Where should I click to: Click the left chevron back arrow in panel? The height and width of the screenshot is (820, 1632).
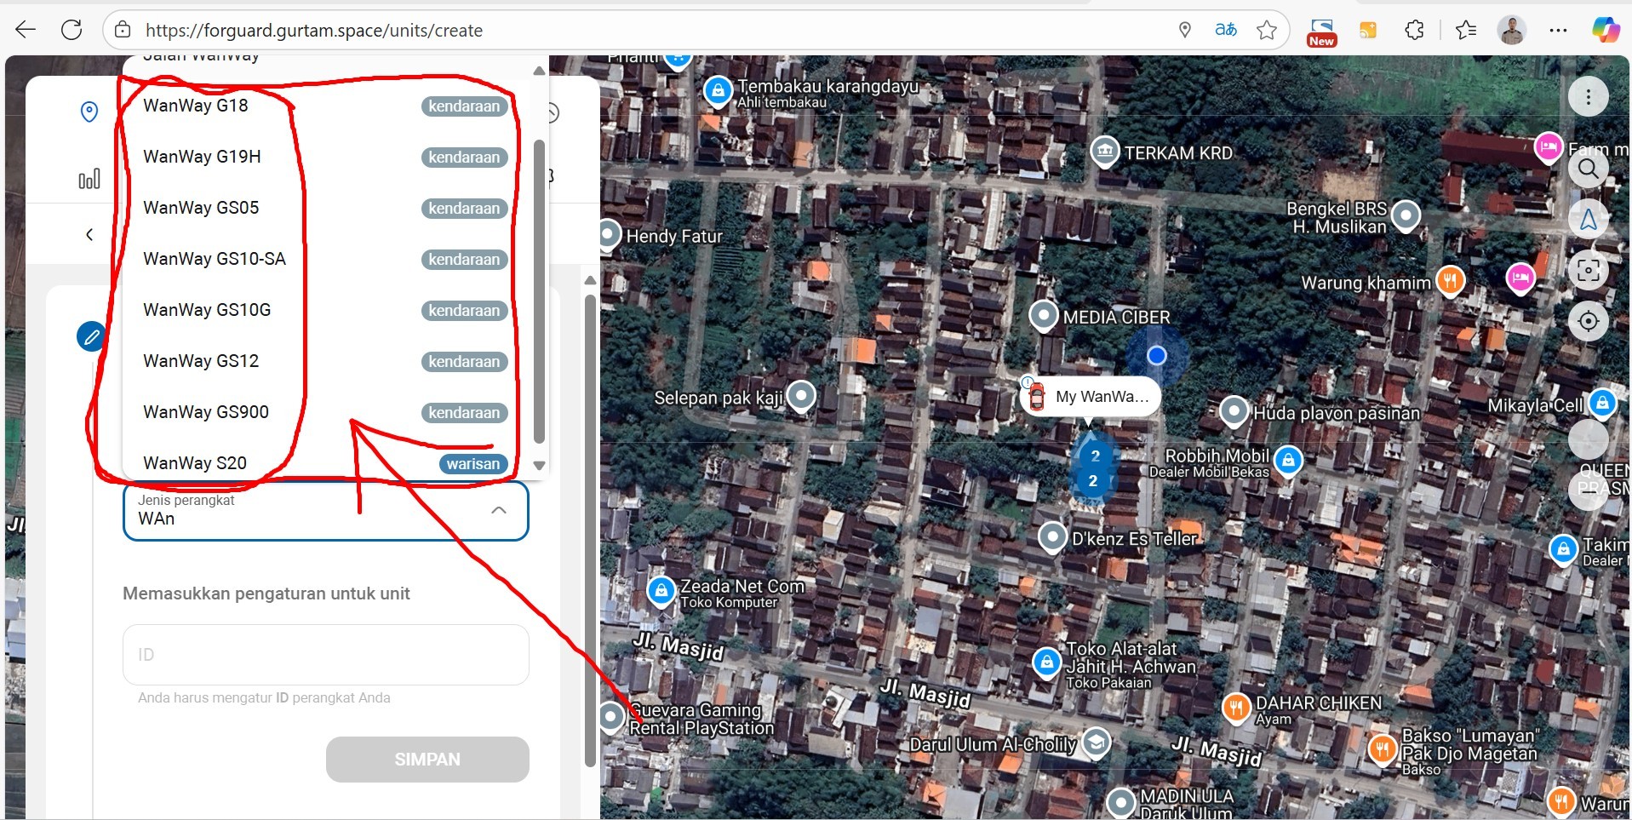(89, 234)
